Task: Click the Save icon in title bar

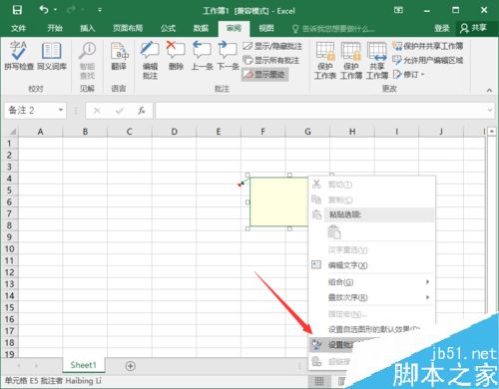Action: click(x=17, y=10)
